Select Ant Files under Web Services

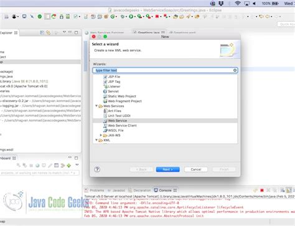[x=112, y=111]
